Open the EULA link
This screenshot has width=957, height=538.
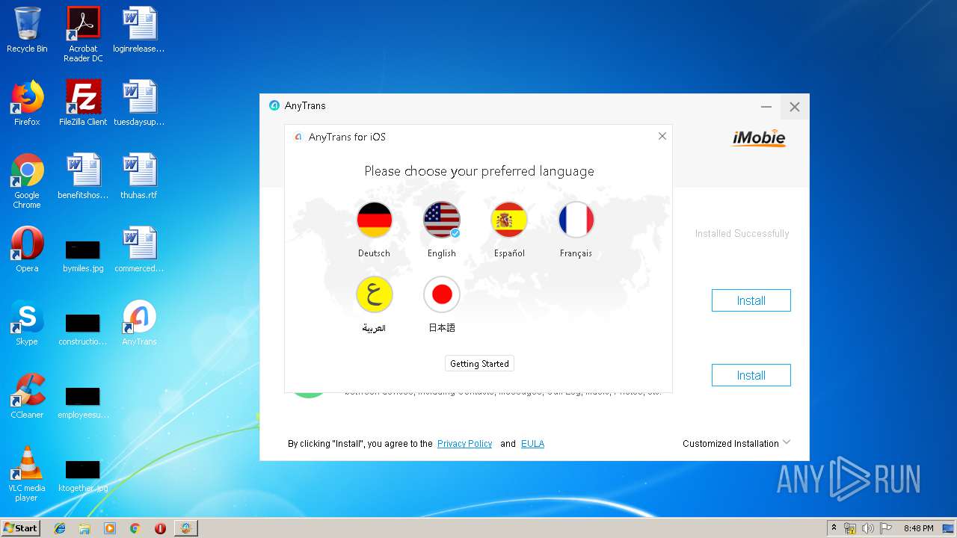pyautogui.click(x=532, y=444)
